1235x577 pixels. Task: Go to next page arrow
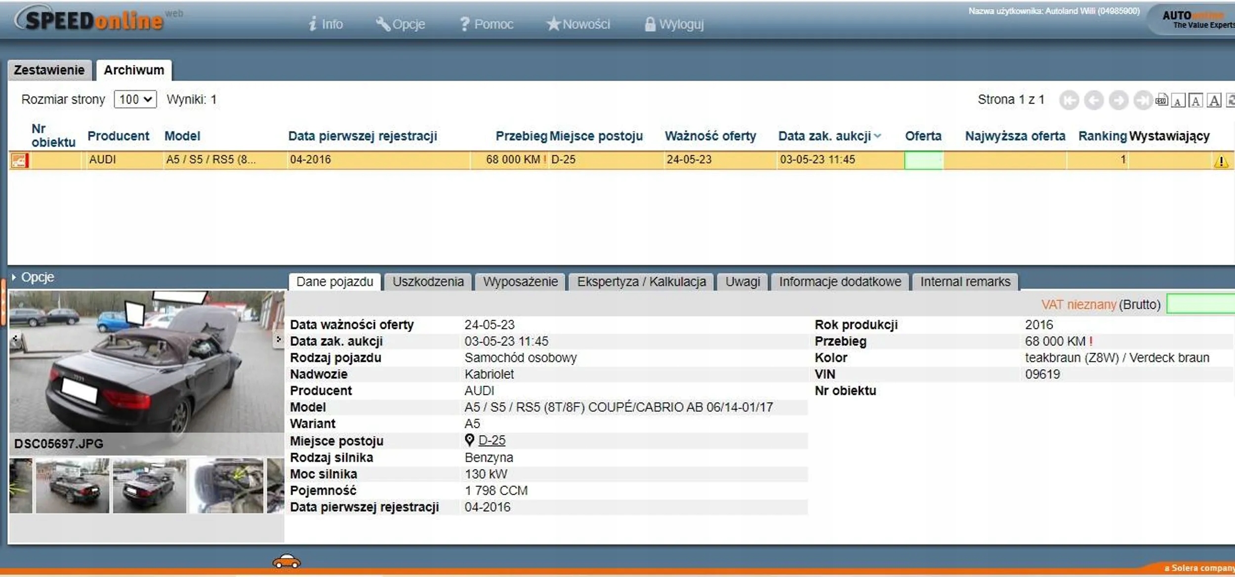(1118, 100)
